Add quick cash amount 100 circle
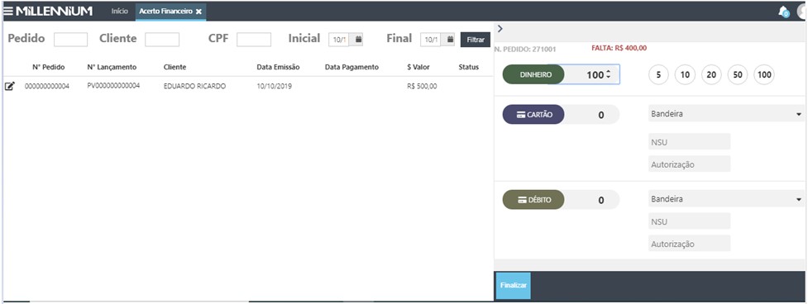 pyautogui.click(x=764, y=74)
